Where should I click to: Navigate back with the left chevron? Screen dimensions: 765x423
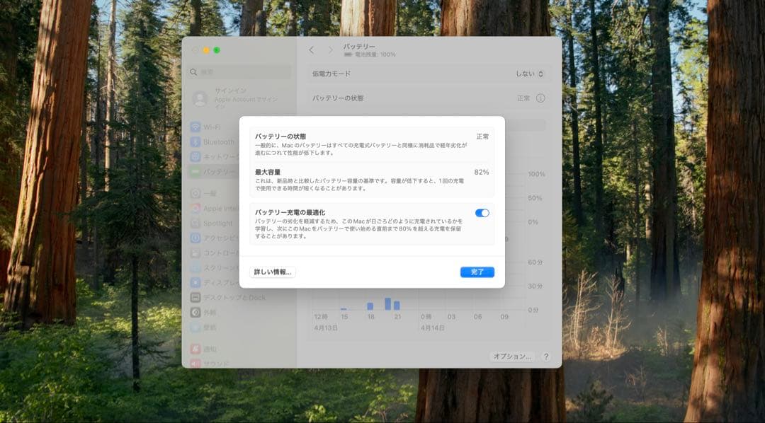pos(311,50)
